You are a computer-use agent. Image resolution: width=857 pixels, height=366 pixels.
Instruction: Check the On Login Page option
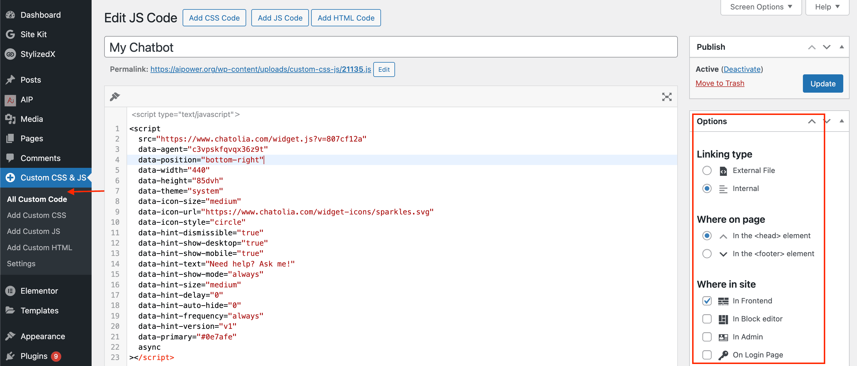tap(707, 355)
